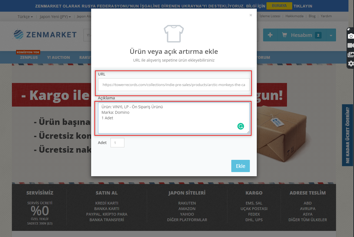
Task: Open the Blog link
Action: (x=312, y=16)
